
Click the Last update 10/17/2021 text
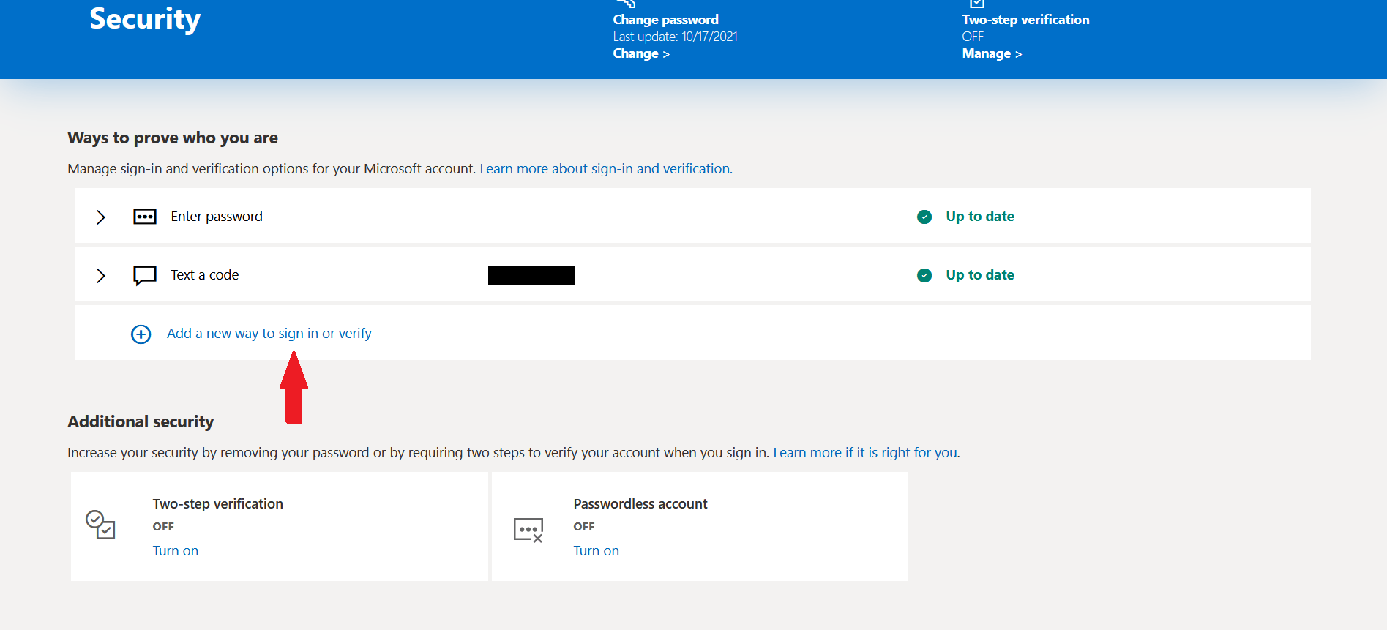tap(675, 37)
